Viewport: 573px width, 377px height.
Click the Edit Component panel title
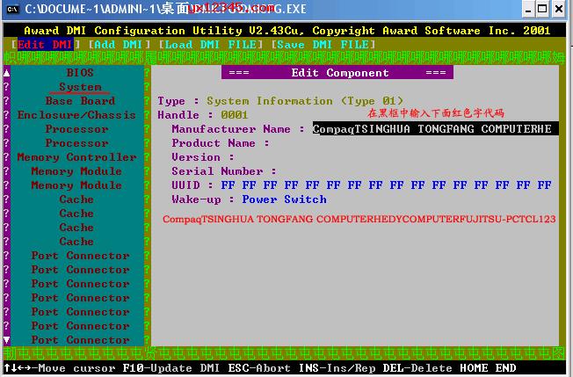337,72
